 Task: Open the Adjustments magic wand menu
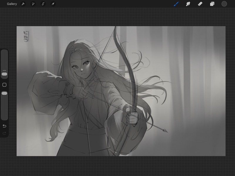pyautogui.click(x=33, y=4)
